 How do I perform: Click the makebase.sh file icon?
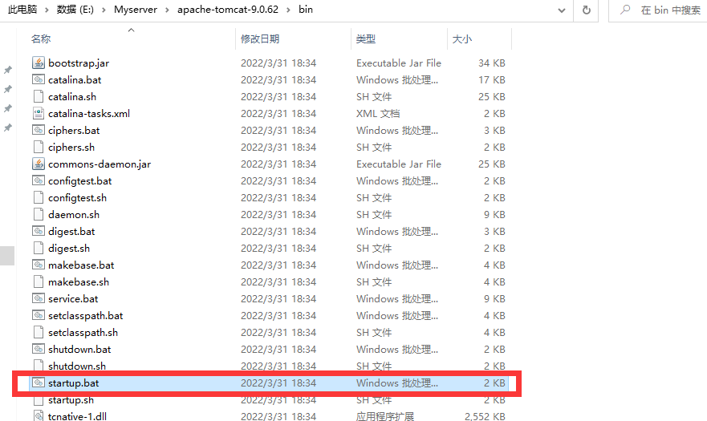(39, 281)
